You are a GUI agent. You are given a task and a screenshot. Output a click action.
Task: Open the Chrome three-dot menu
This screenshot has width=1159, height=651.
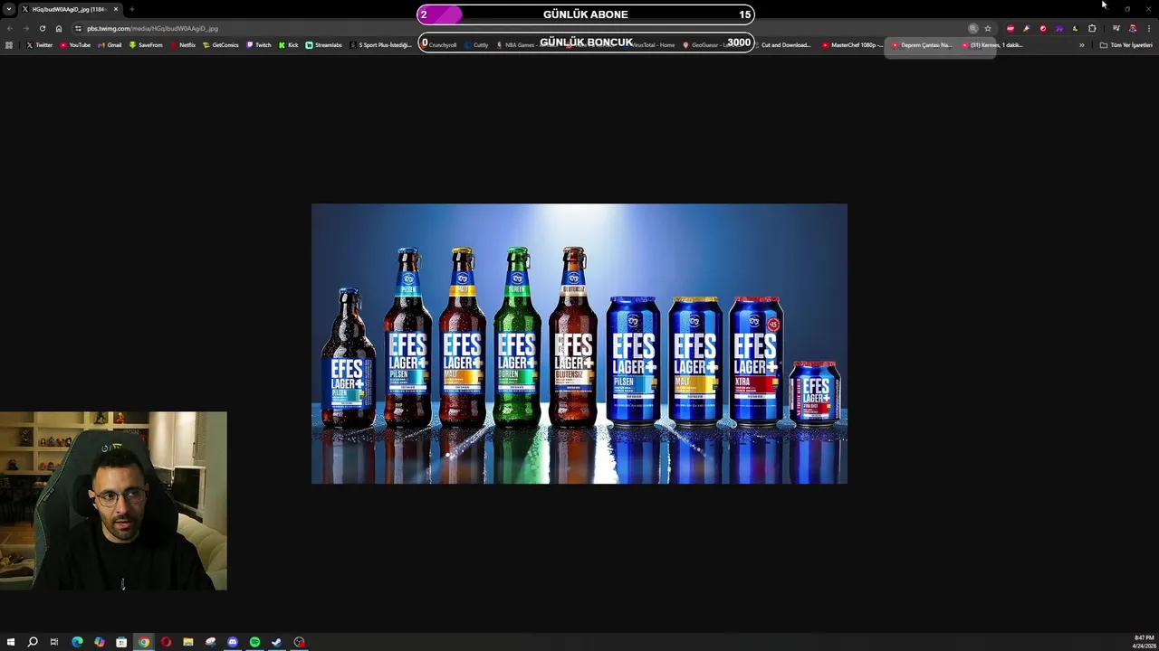click(x=1149, y=28)
